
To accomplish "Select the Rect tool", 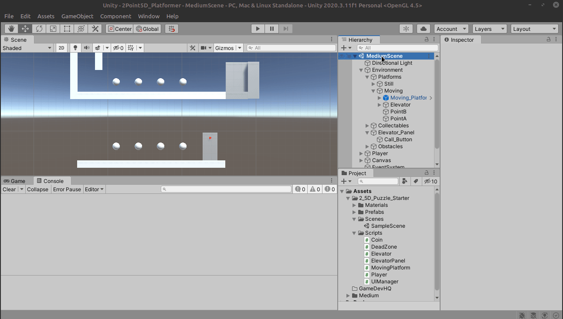I will (67, 29).
